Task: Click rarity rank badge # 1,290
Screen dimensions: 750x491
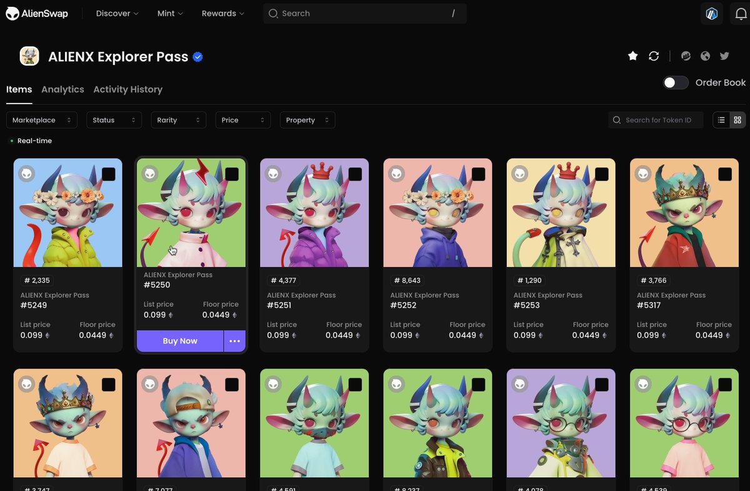Action: click(x=530, y=280)
